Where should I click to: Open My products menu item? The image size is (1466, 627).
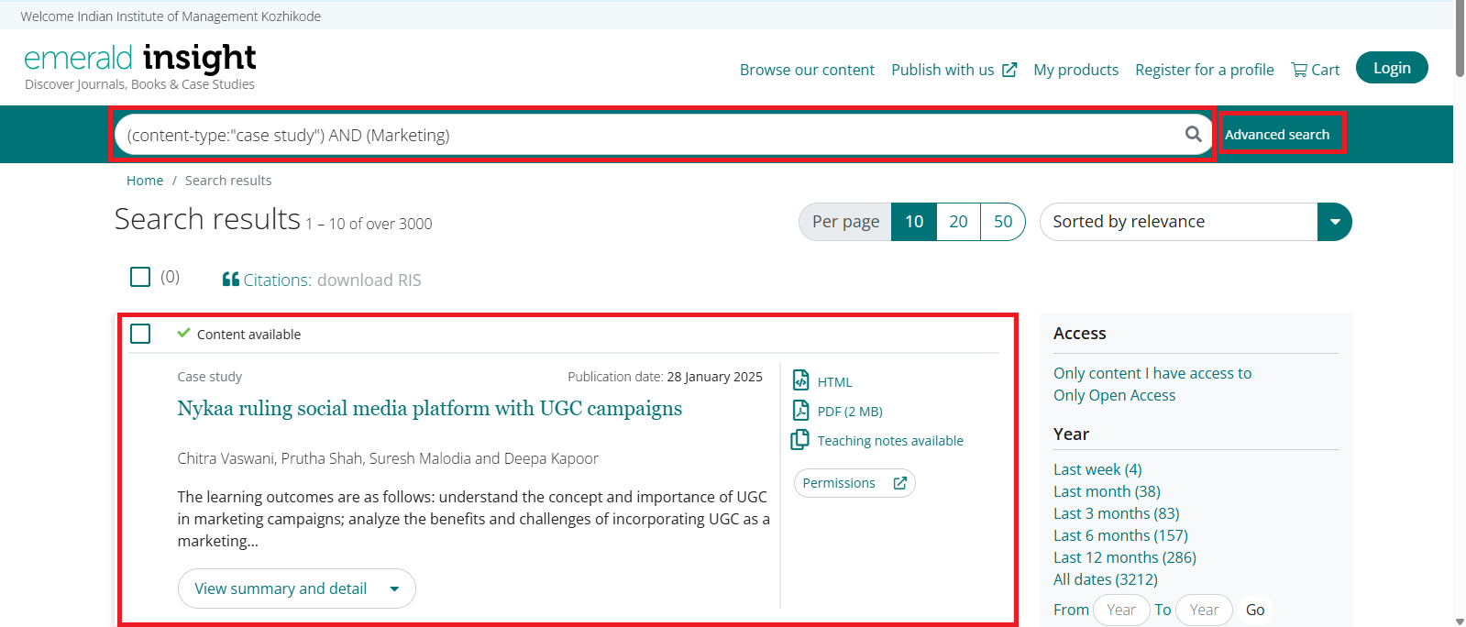point(1075,70)
